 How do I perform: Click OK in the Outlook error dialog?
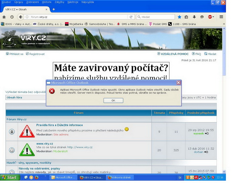coord(114,100)
